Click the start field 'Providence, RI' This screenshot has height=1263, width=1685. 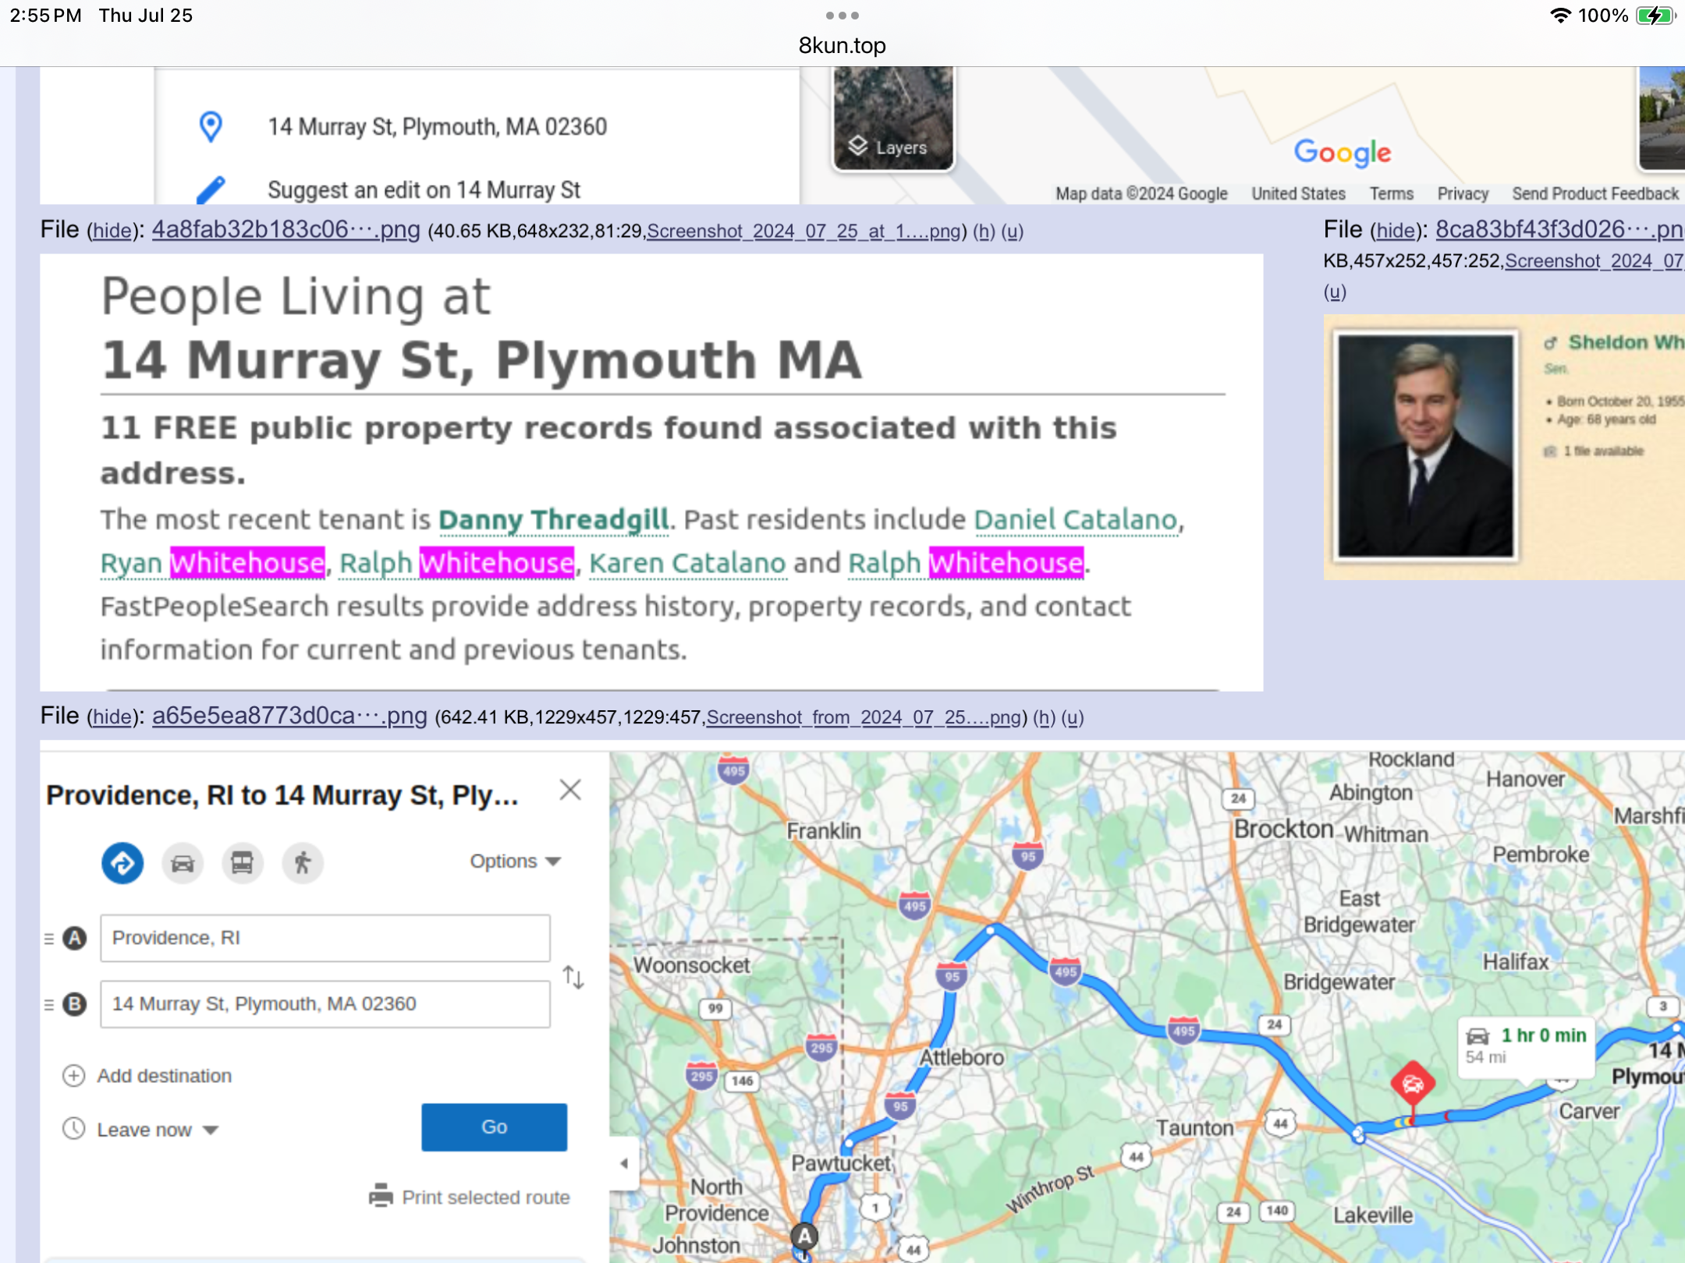point(325,938)
